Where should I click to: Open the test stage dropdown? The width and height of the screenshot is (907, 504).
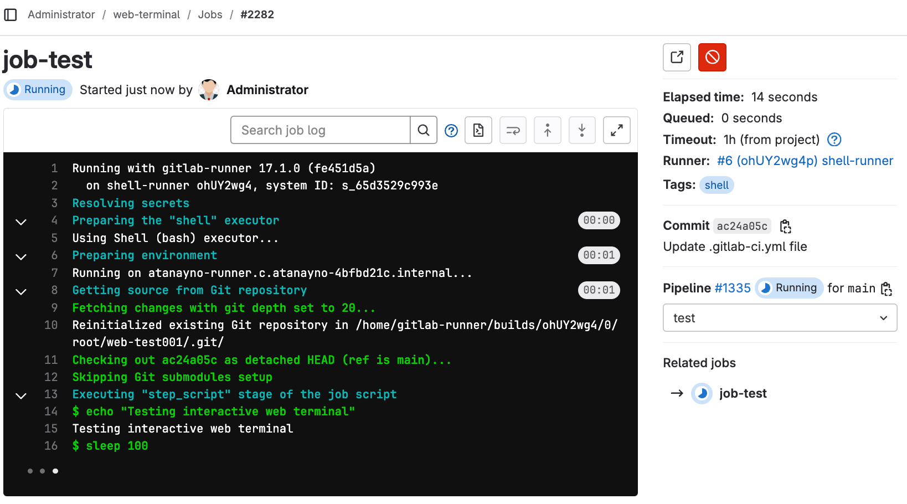[779, 317]
